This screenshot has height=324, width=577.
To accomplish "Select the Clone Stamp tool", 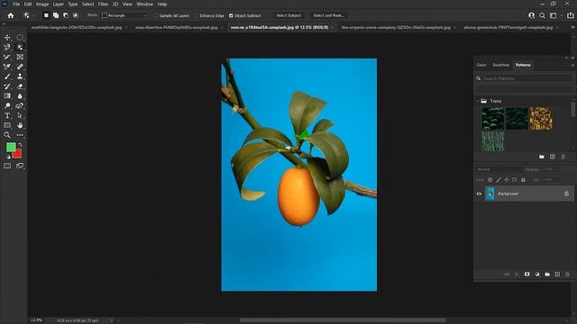I will point(20,76).
